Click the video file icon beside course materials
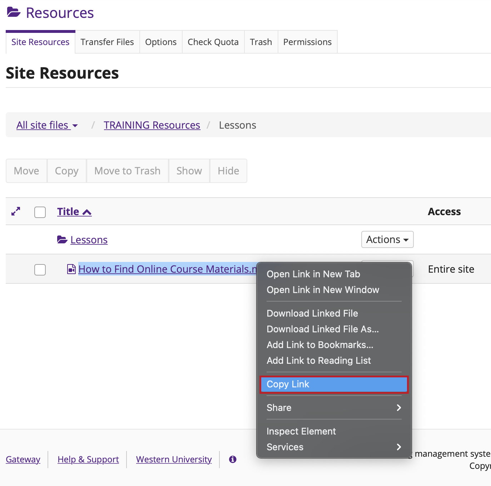The image size is (491, 486). (x=71, y=269)
